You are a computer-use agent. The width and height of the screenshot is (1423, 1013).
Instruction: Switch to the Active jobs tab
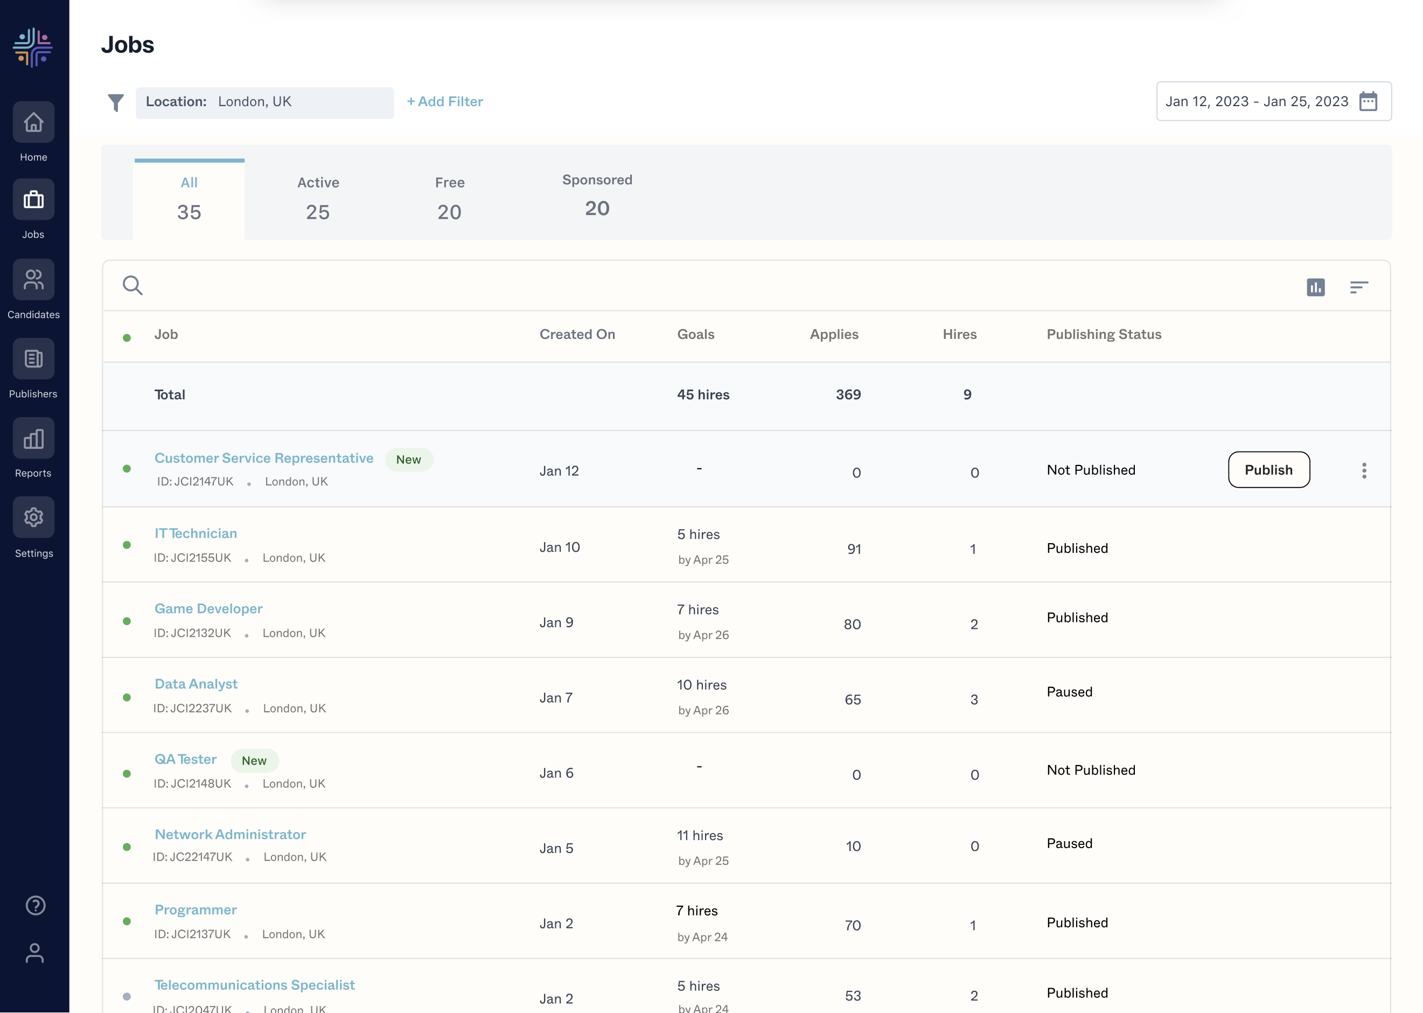[x=318, y=198]
